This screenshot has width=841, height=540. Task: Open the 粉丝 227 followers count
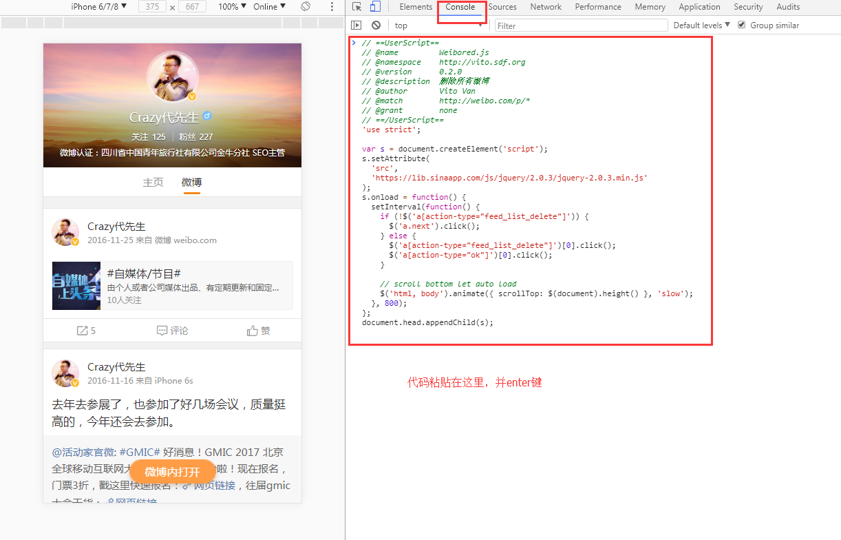point(196,136)
